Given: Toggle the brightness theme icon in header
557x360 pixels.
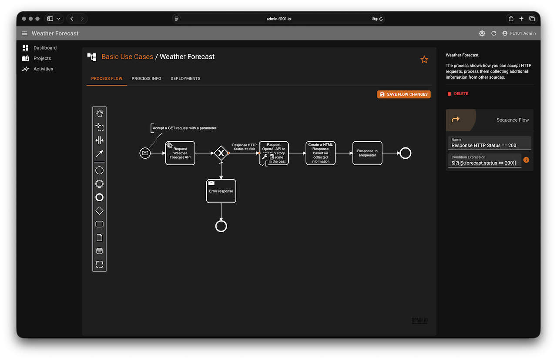Looking at the screenshot, I should tap(482, 33).
